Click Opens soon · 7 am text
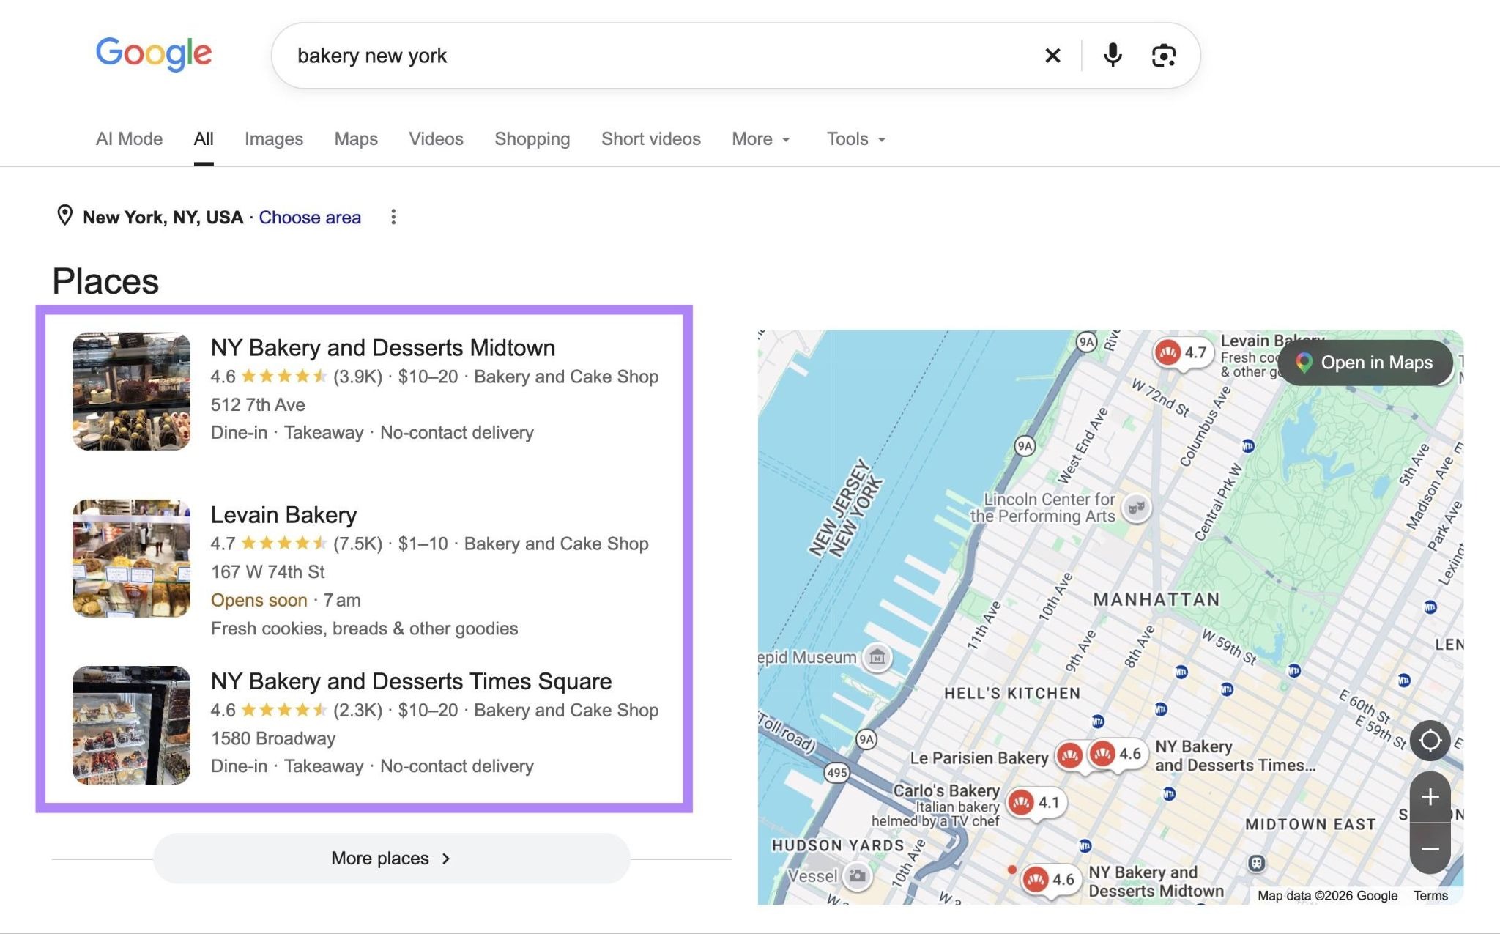The height and width of the screenshot is (934, 1500). [286, 600]
